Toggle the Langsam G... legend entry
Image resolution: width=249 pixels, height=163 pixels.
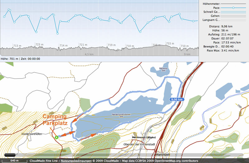coord(224,20)
